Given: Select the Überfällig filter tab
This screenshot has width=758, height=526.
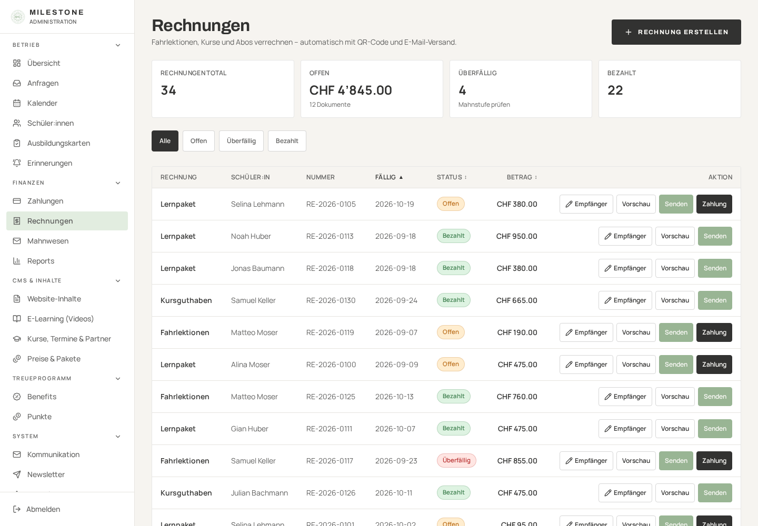Looking at the screenshot, I should (x=241, y=141).
